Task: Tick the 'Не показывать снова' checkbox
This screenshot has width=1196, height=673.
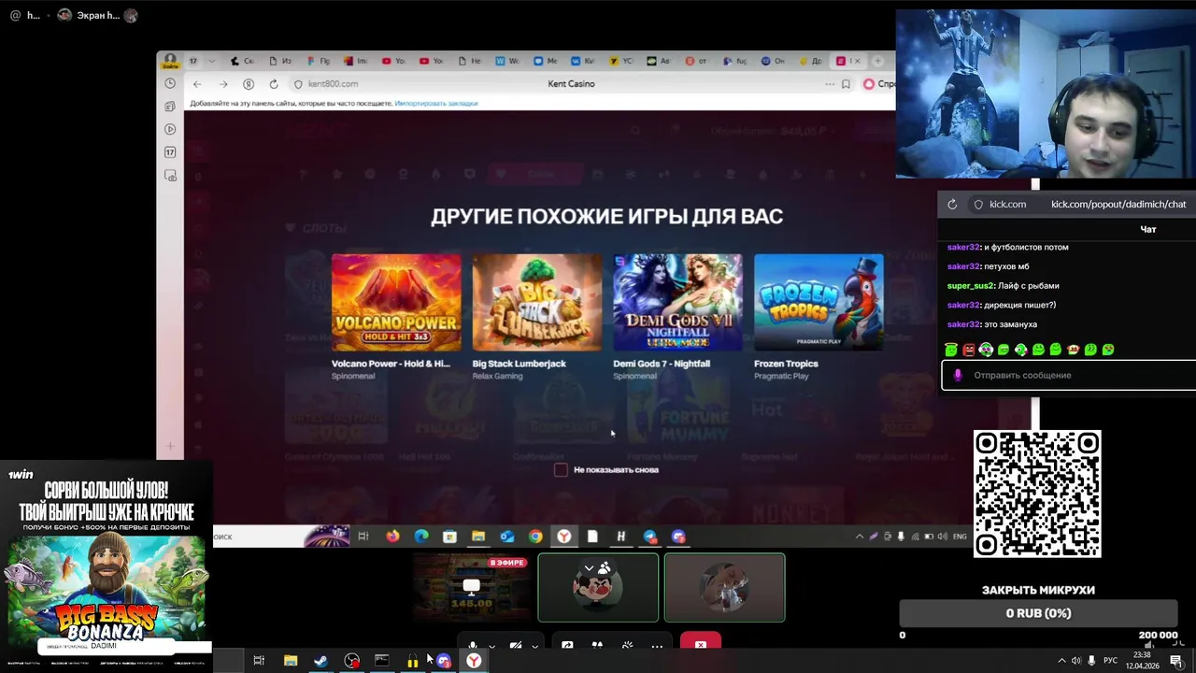Action: (x=561, y=469)
